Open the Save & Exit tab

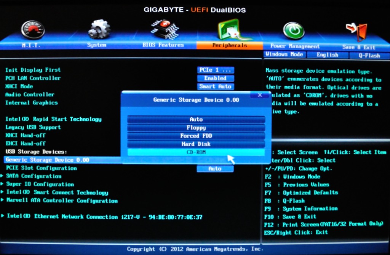(359, 47)
